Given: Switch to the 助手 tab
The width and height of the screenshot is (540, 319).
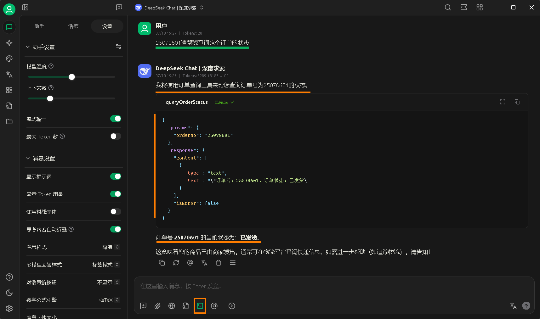Looking at the screenshot, I should 39,26.
